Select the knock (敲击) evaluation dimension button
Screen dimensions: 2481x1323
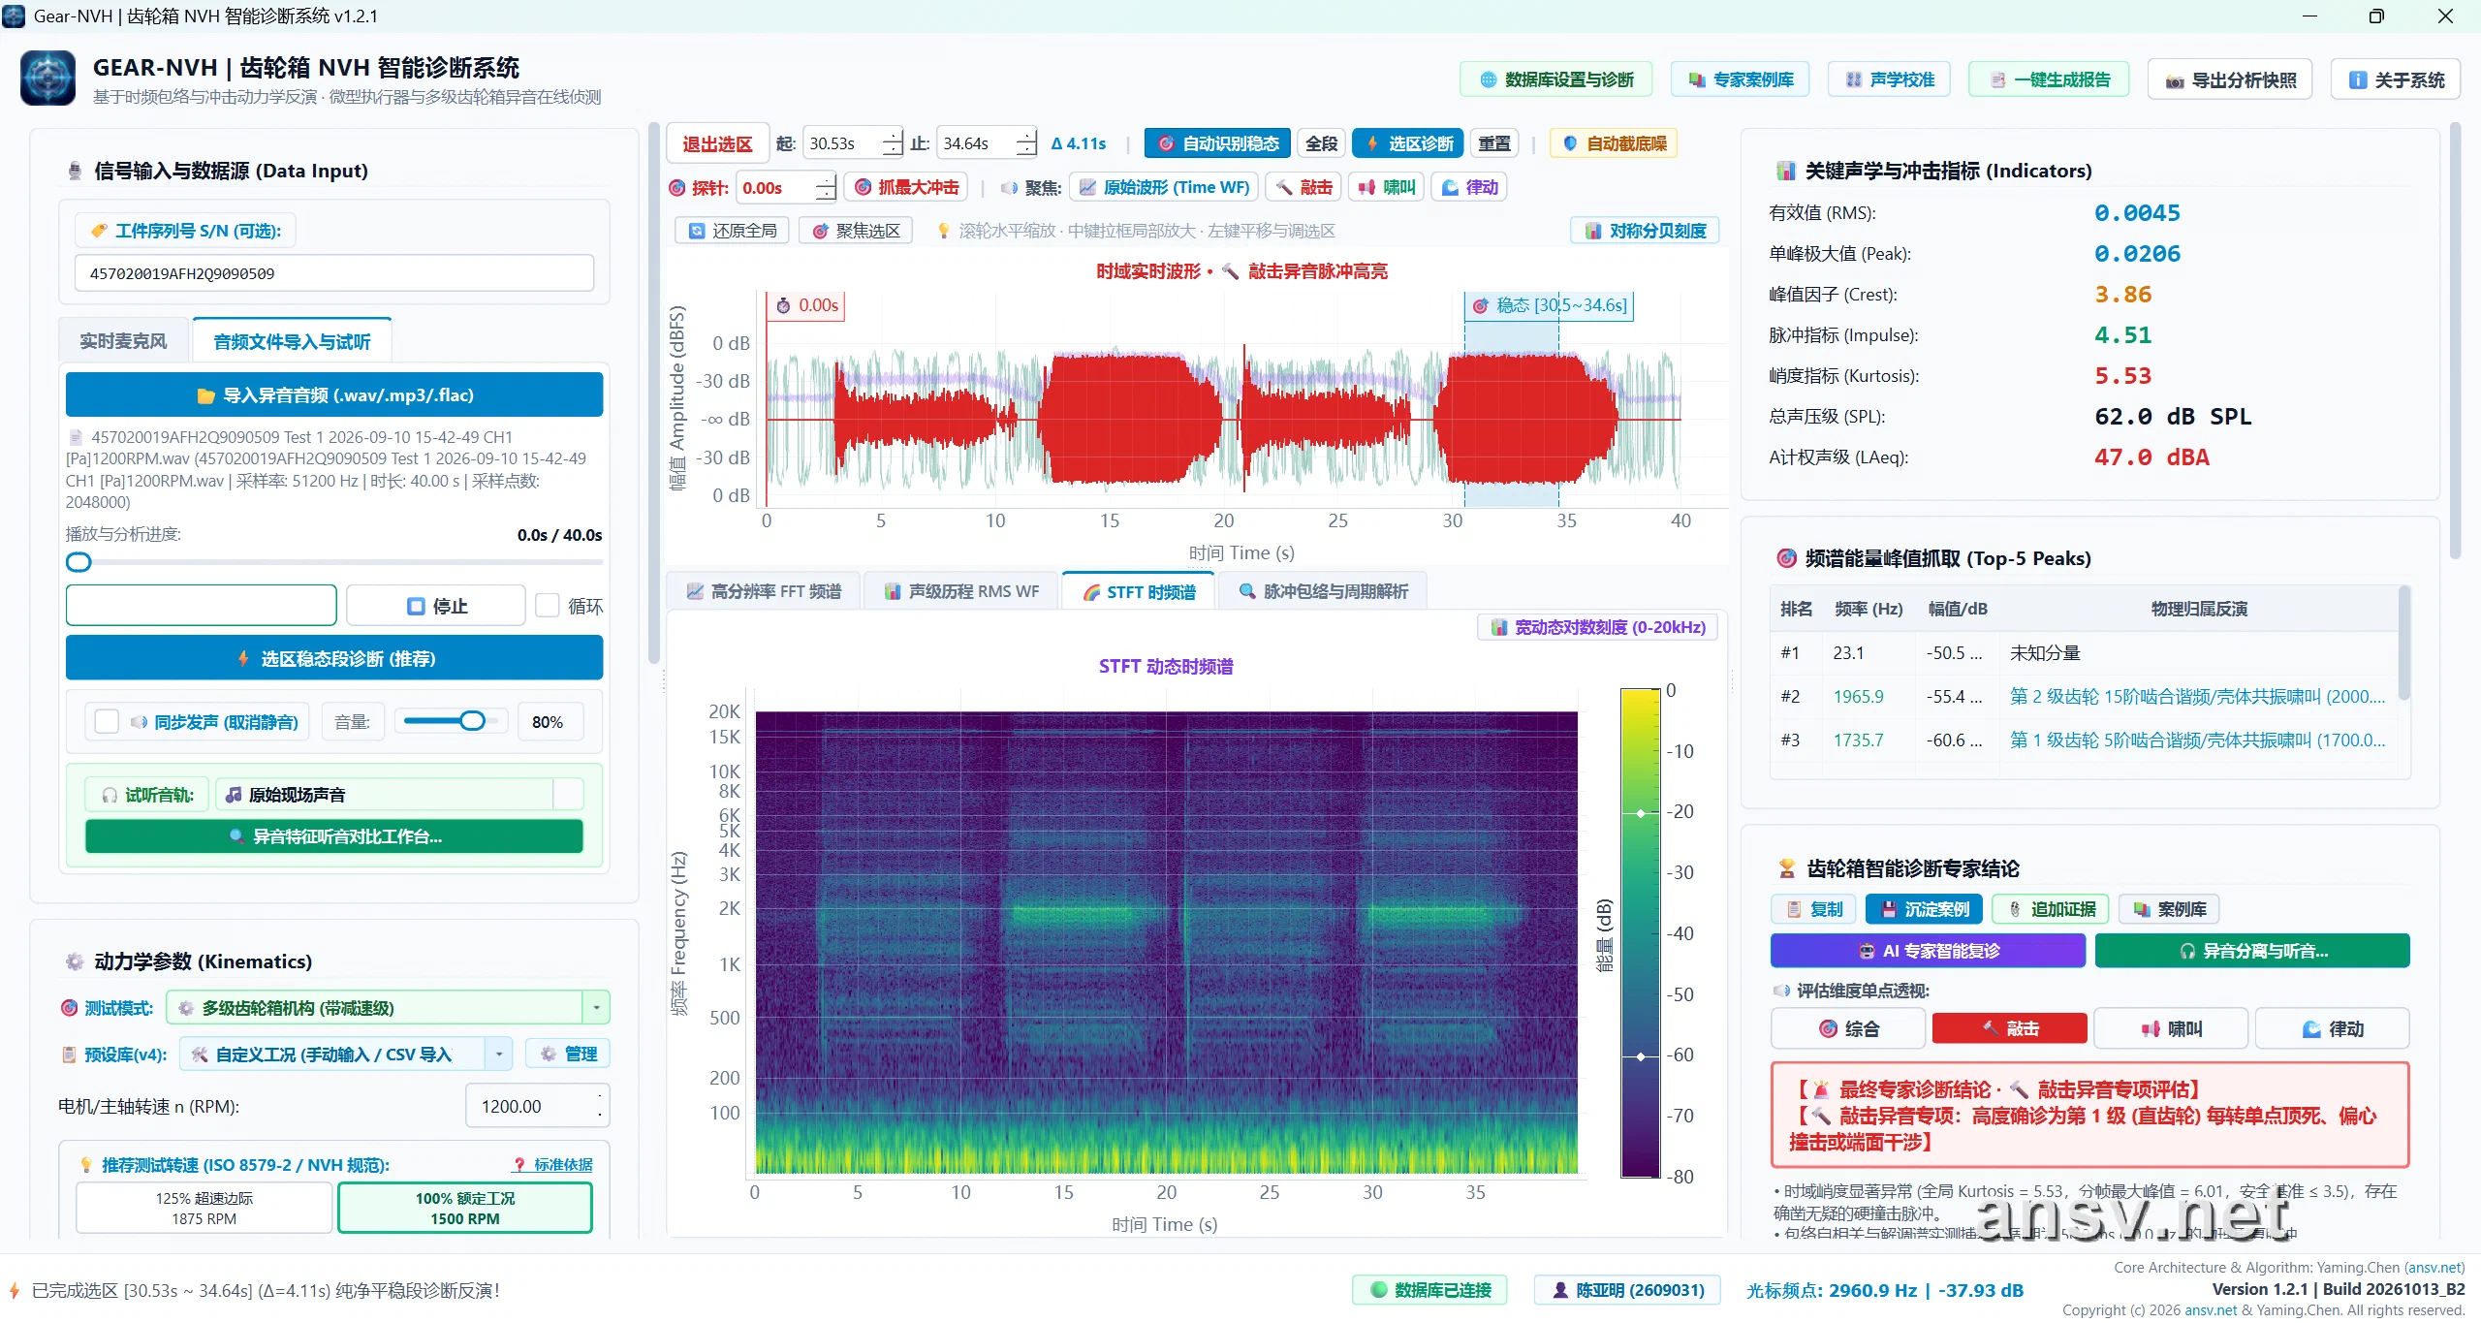[x=2009, y=1028]
